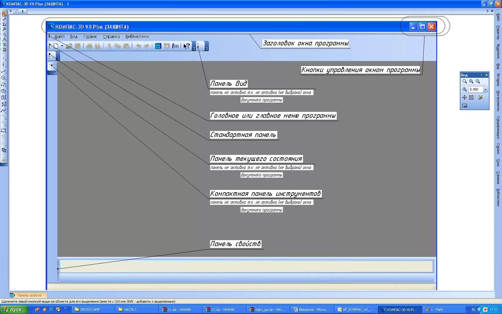Open the пуск Start button
This screenshot has width=502, height=314.
point(14,310)
